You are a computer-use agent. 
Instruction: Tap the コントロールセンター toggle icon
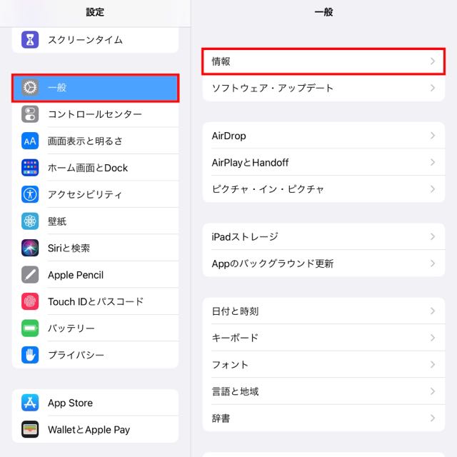point(30,114)
